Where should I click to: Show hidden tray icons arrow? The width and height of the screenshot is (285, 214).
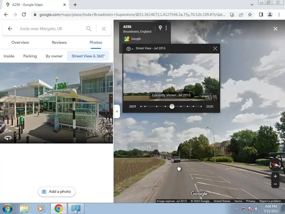(x=237, y=209)
